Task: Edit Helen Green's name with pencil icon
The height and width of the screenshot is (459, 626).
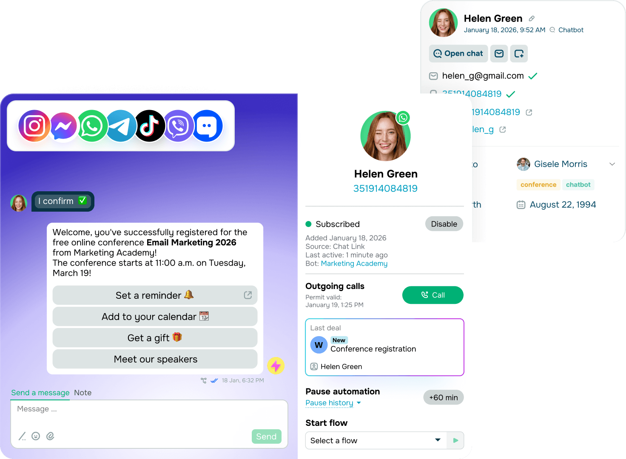Action: [x=532, y=19]
